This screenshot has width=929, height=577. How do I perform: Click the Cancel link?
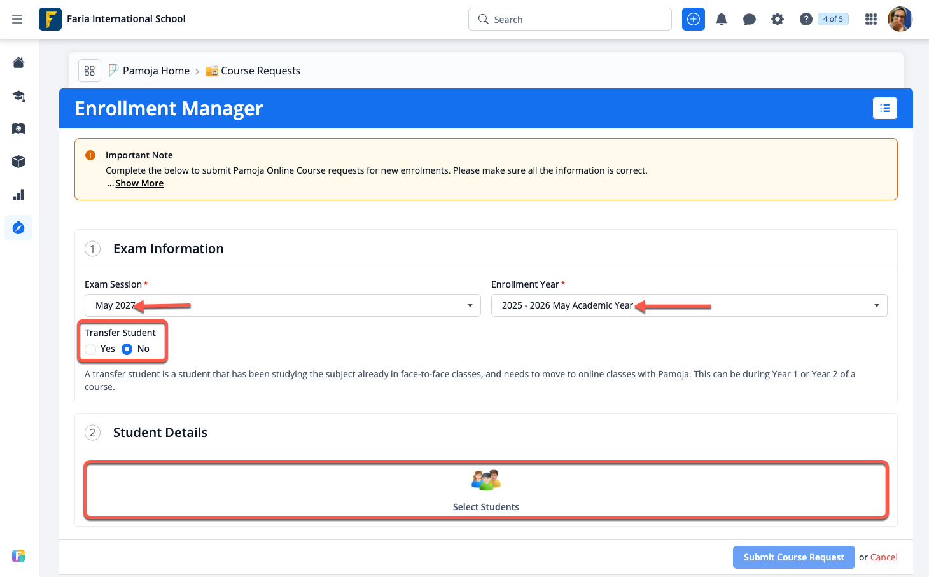pos(884,557)
